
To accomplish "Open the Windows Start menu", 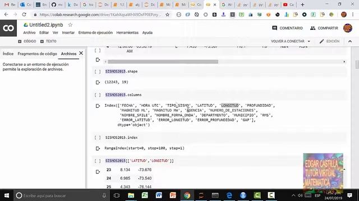I will (x=7, y=195).
